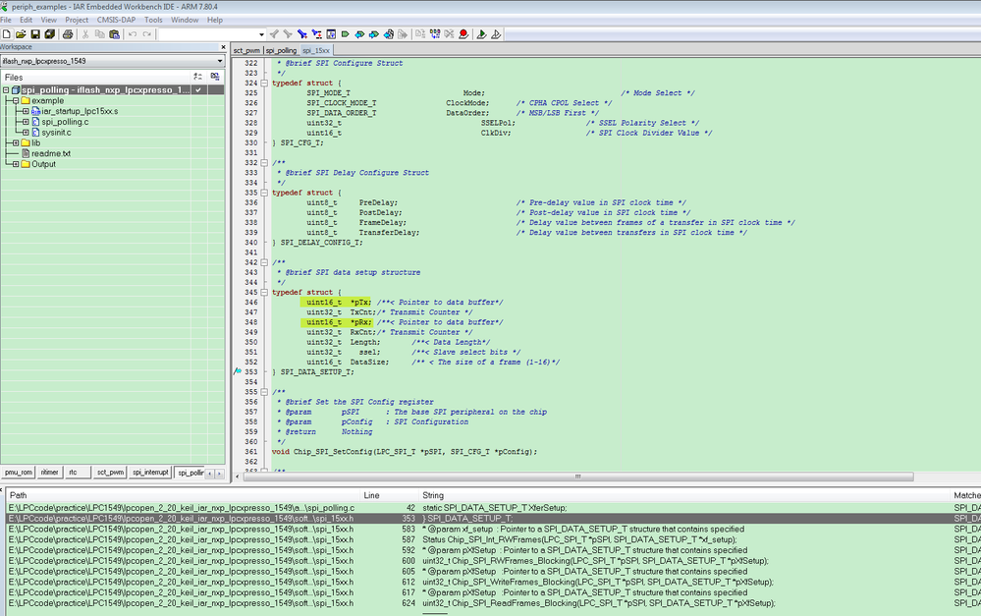Click the New Document toolbar icon
The image size is (981, 616).
[7, 34]
